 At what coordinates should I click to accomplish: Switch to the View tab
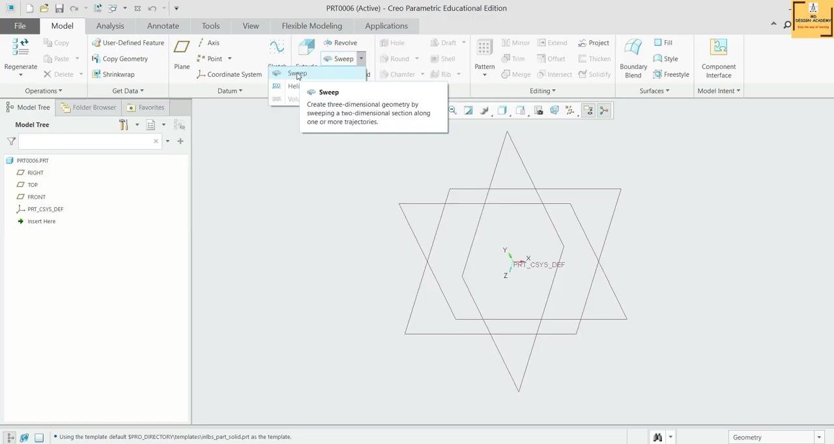[x=251, y=26]
